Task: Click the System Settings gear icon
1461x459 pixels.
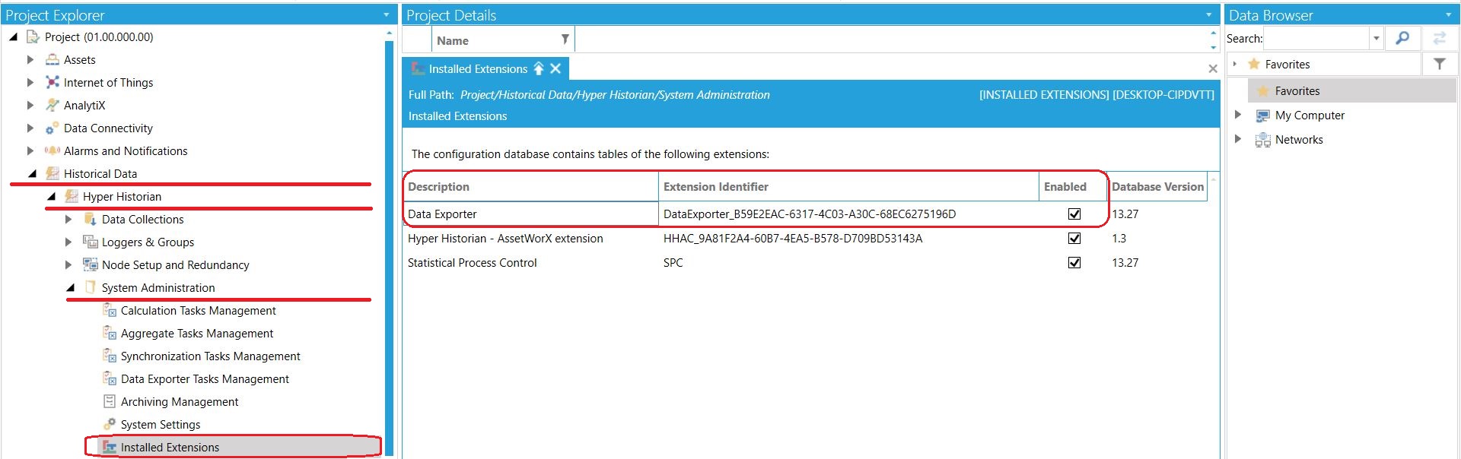Action: 109,424
